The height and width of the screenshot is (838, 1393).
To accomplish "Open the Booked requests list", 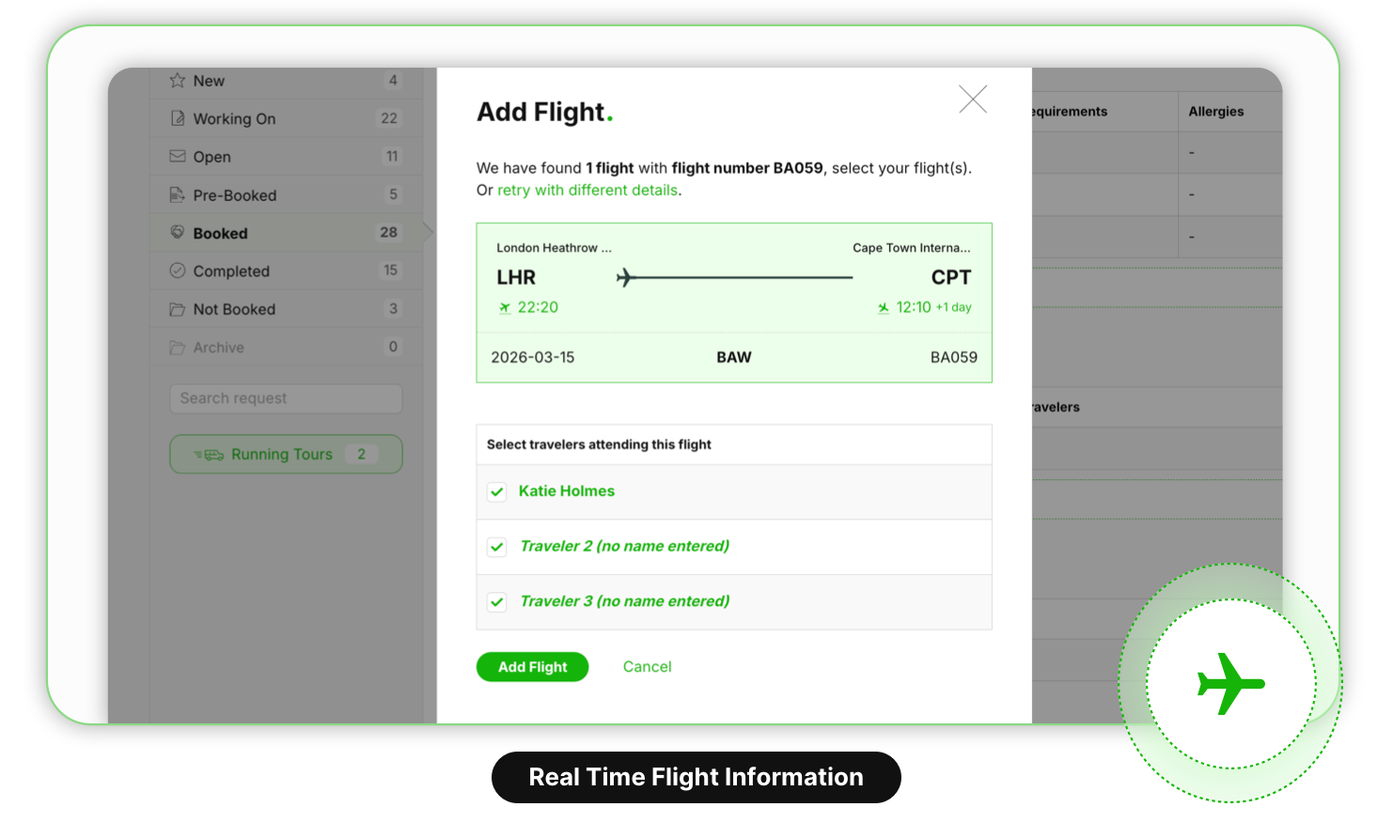I will pyautogui.click(x=221, y=233).
